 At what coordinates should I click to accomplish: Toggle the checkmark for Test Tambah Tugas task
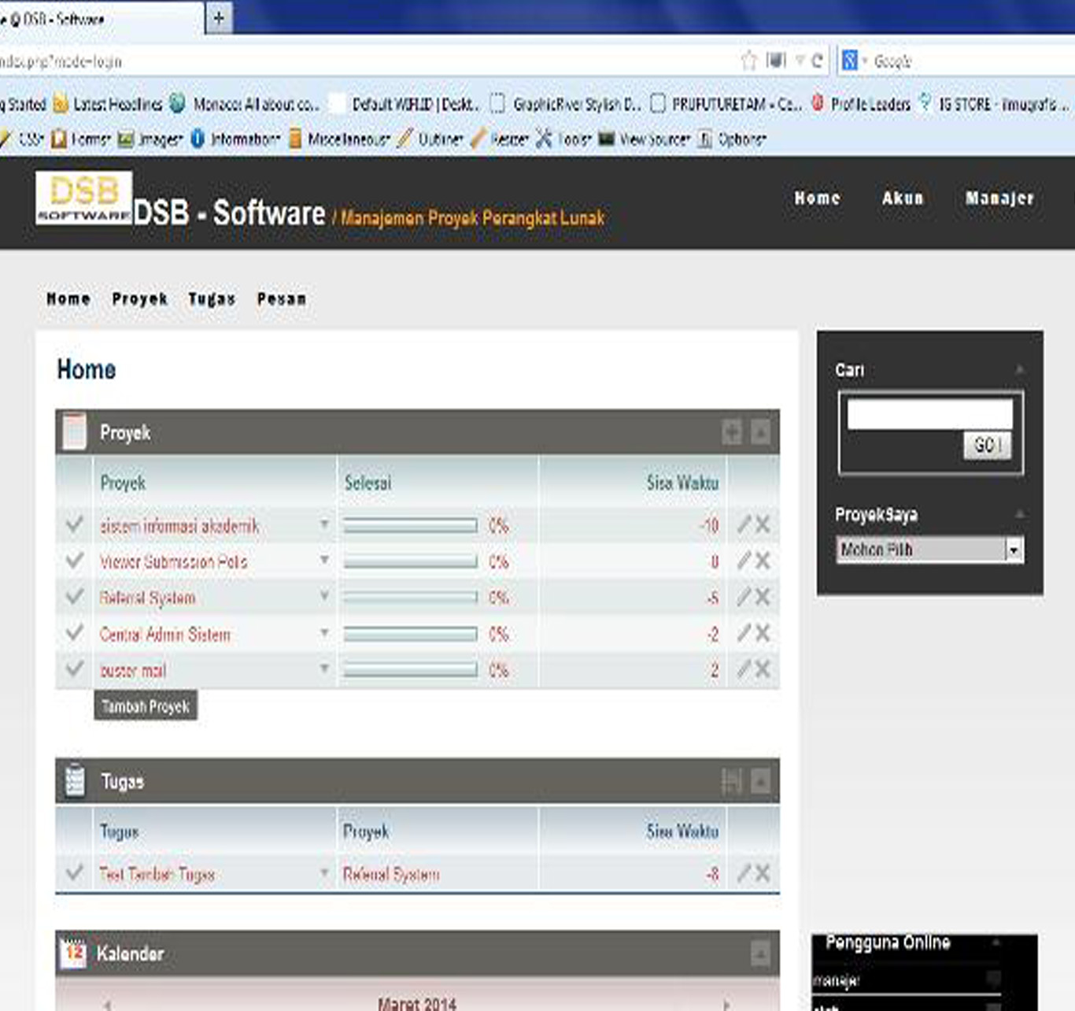[x=75, y=872]
